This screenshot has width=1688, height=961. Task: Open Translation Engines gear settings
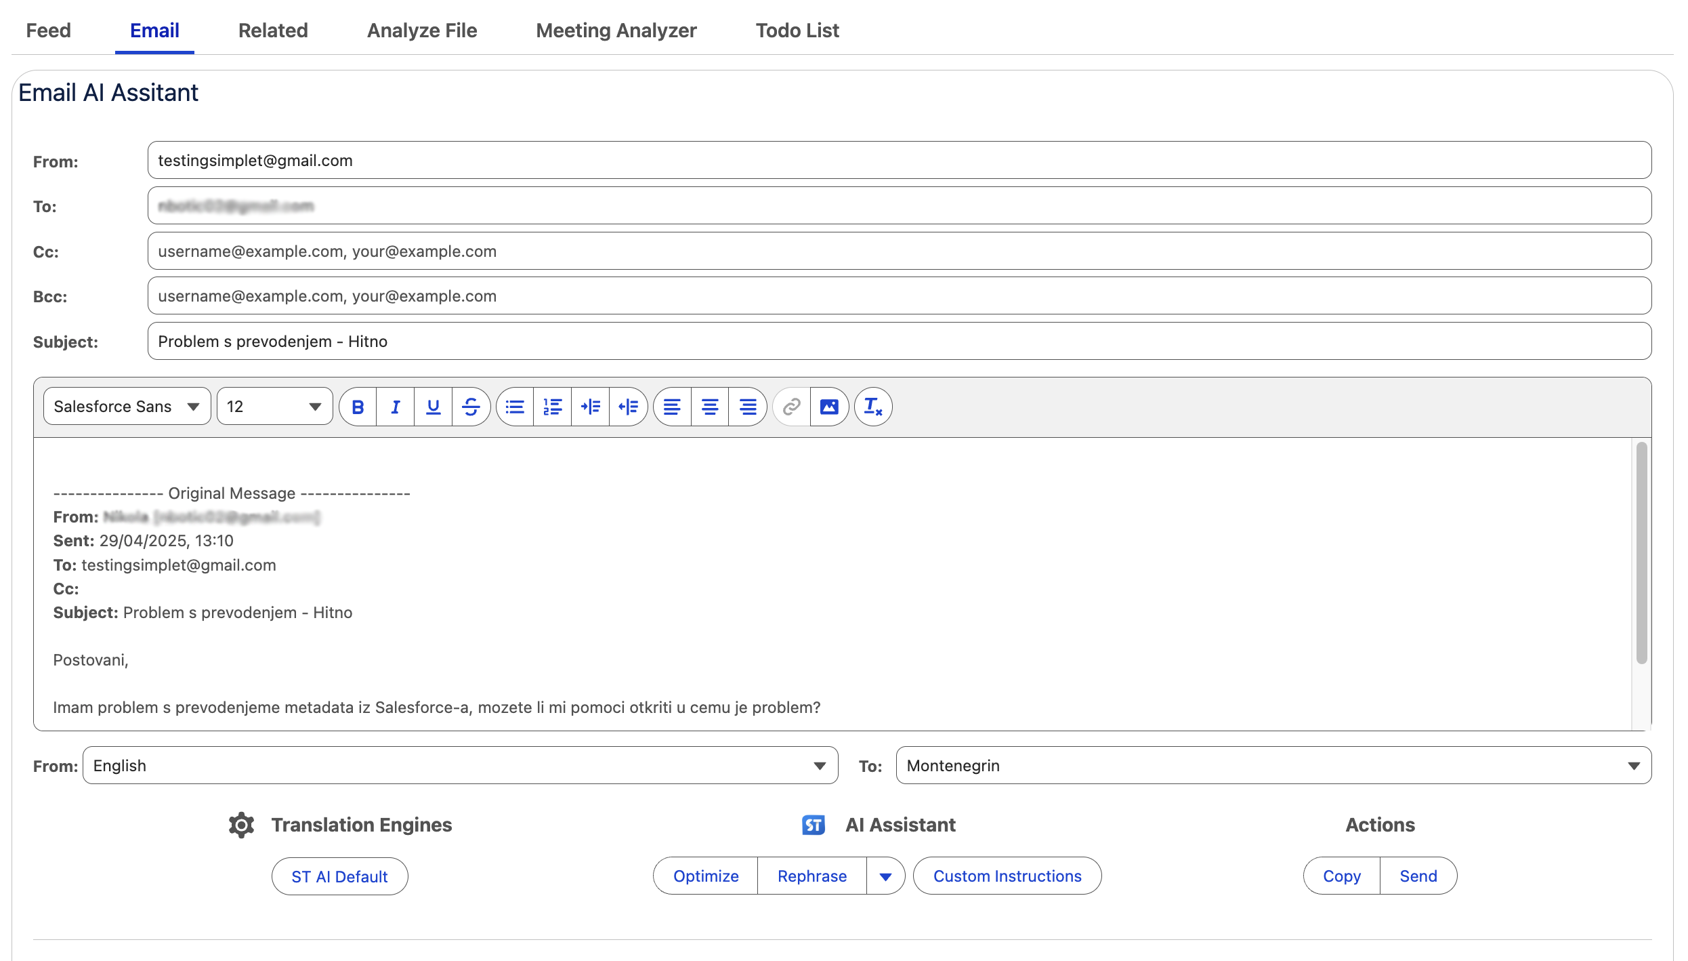241,825
